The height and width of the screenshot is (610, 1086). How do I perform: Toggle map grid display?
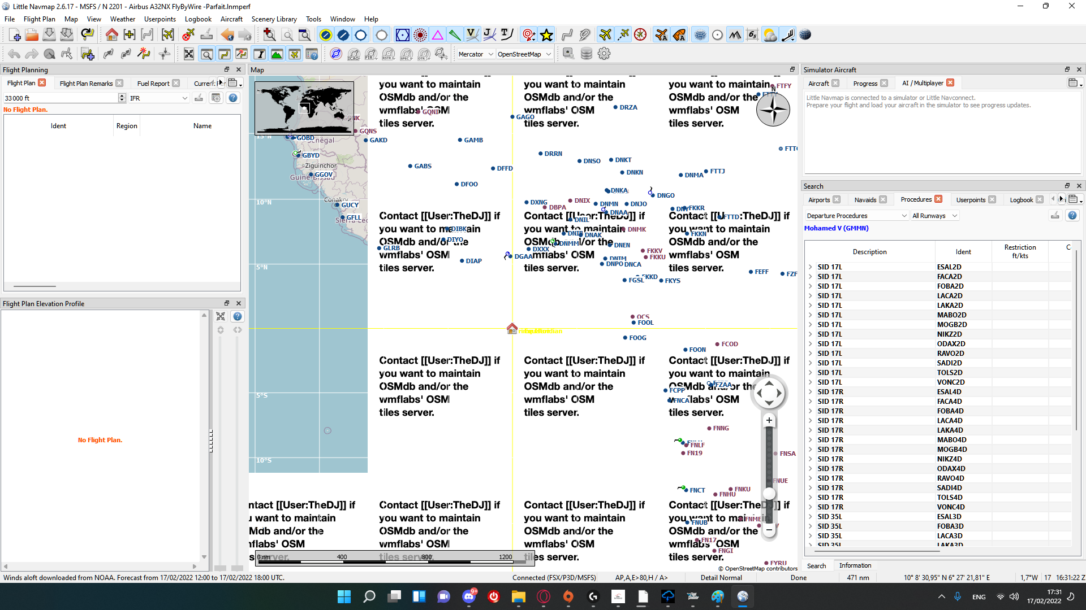tap(700, 35)
